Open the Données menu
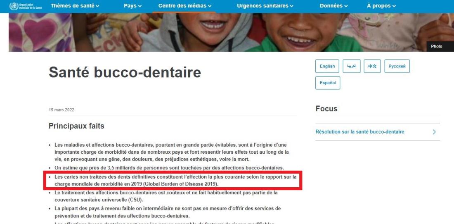The image size is (454, 224). (333, 6)
